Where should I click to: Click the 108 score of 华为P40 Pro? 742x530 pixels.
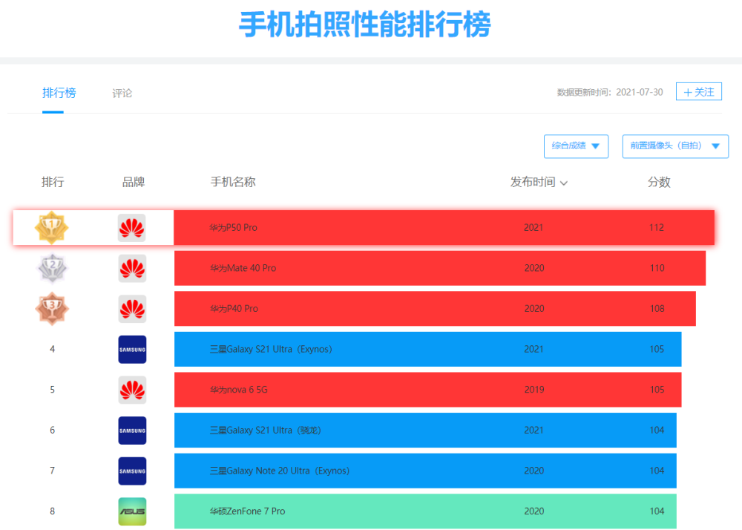point(657,309)
